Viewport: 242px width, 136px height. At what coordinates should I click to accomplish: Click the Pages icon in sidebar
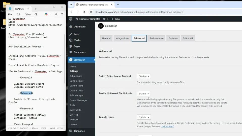(71, 46)
